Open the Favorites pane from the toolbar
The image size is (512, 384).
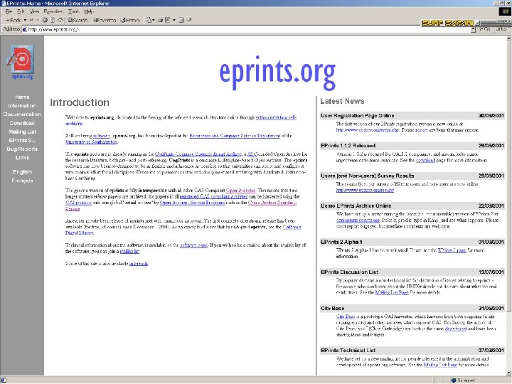(105, 20)
